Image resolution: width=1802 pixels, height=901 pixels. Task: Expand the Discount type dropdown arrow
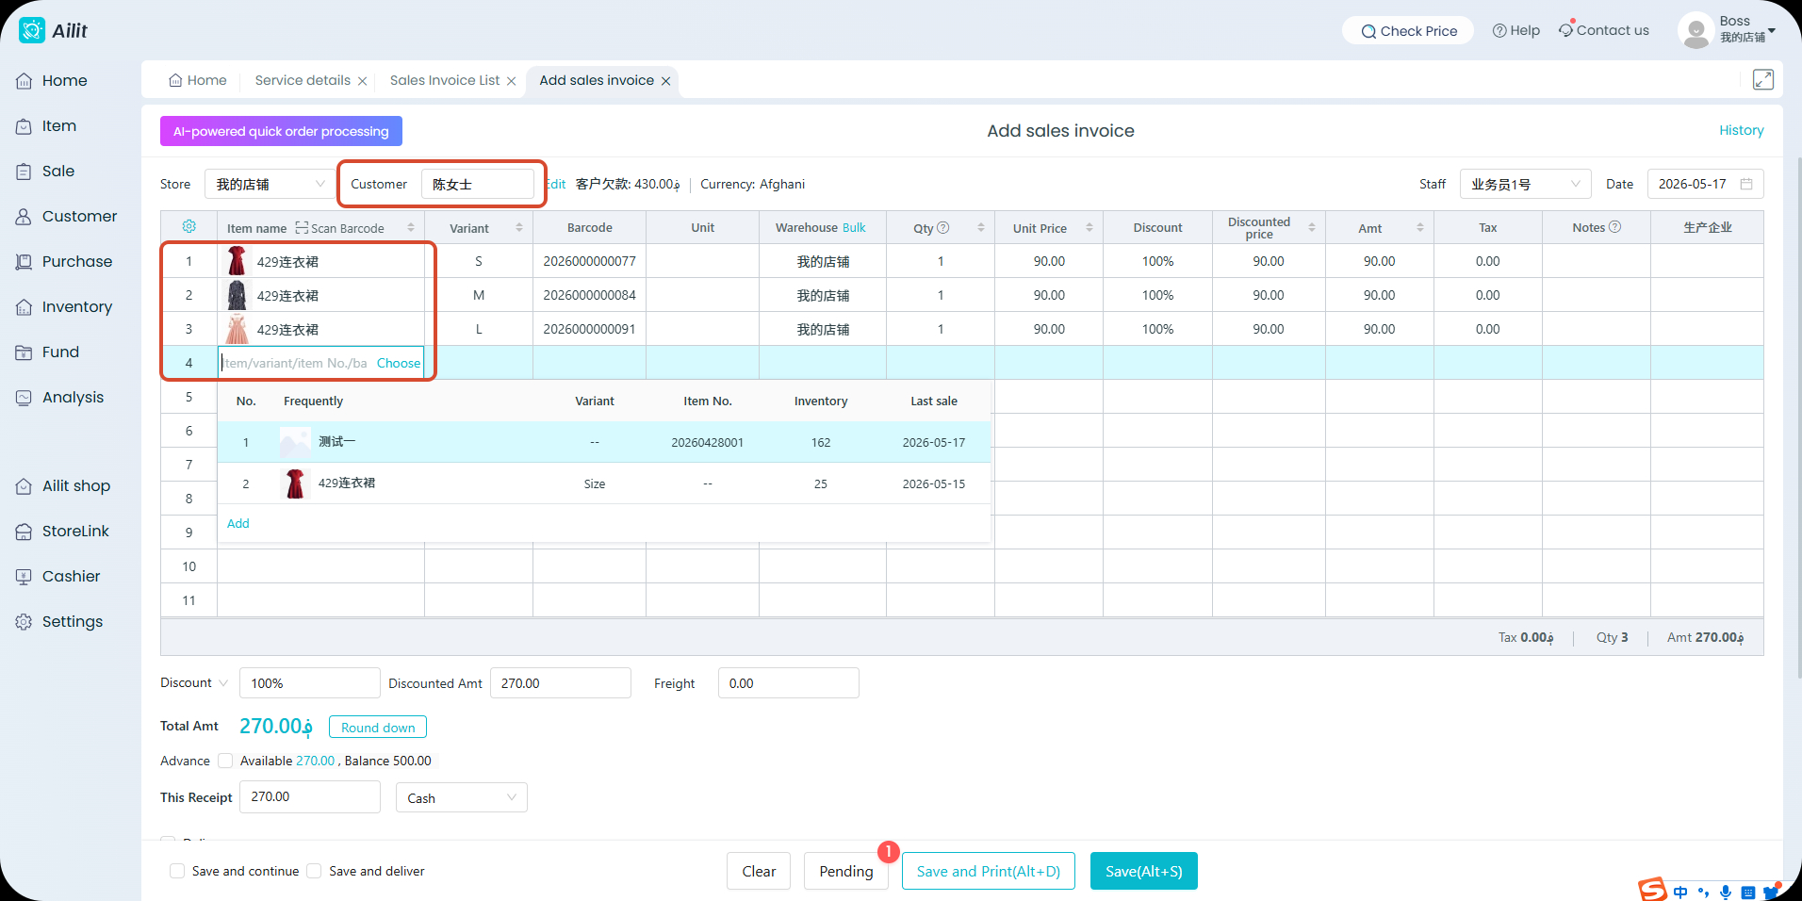click(x=223, y=683)
